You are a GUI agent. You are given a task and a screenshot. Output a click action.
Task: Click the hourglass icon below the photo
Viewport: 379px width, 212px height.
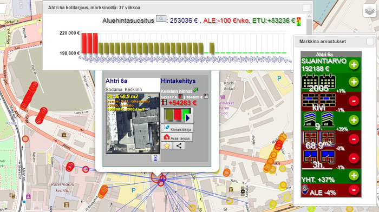156,158
